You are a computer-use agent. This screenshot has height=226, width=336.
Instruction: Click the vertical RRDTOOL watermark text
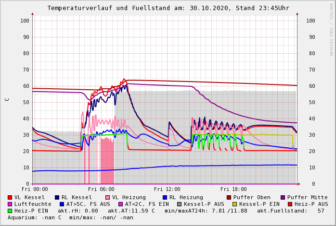click(331, 29)
